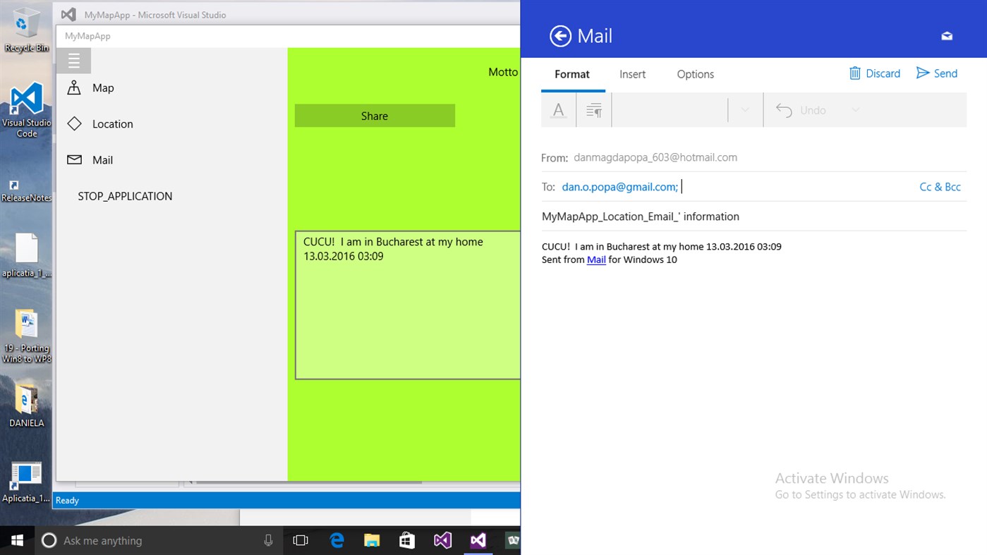Expand the font style dropdown
Viewport: 987px width, 555px height.
[x=744, y=109]
